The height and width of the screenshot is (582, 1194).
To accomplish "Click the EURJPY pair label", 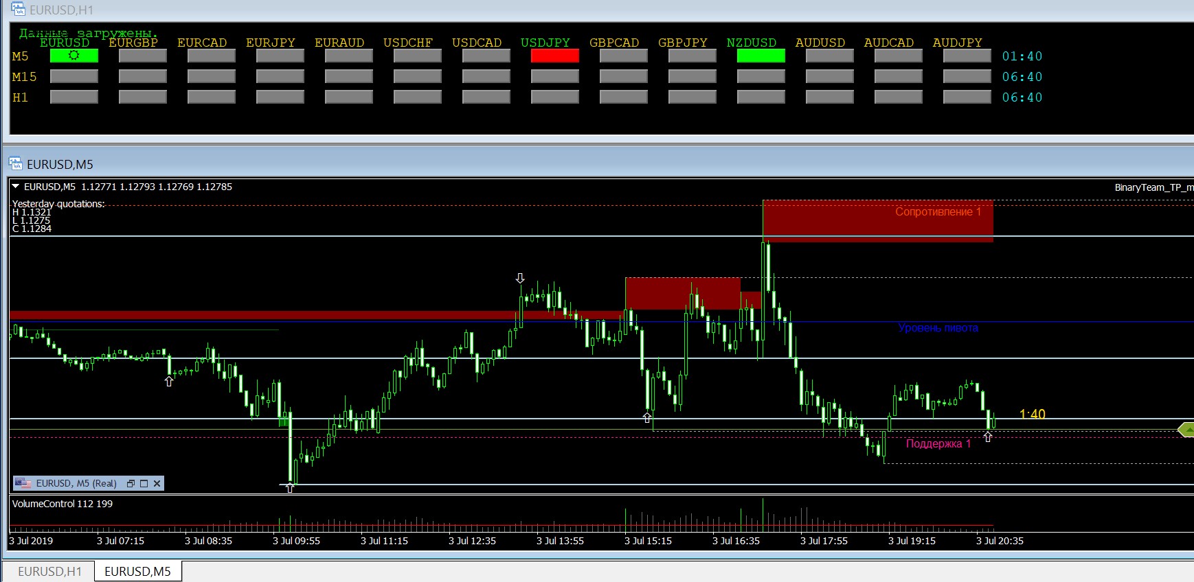I will [x=271, y=43].
